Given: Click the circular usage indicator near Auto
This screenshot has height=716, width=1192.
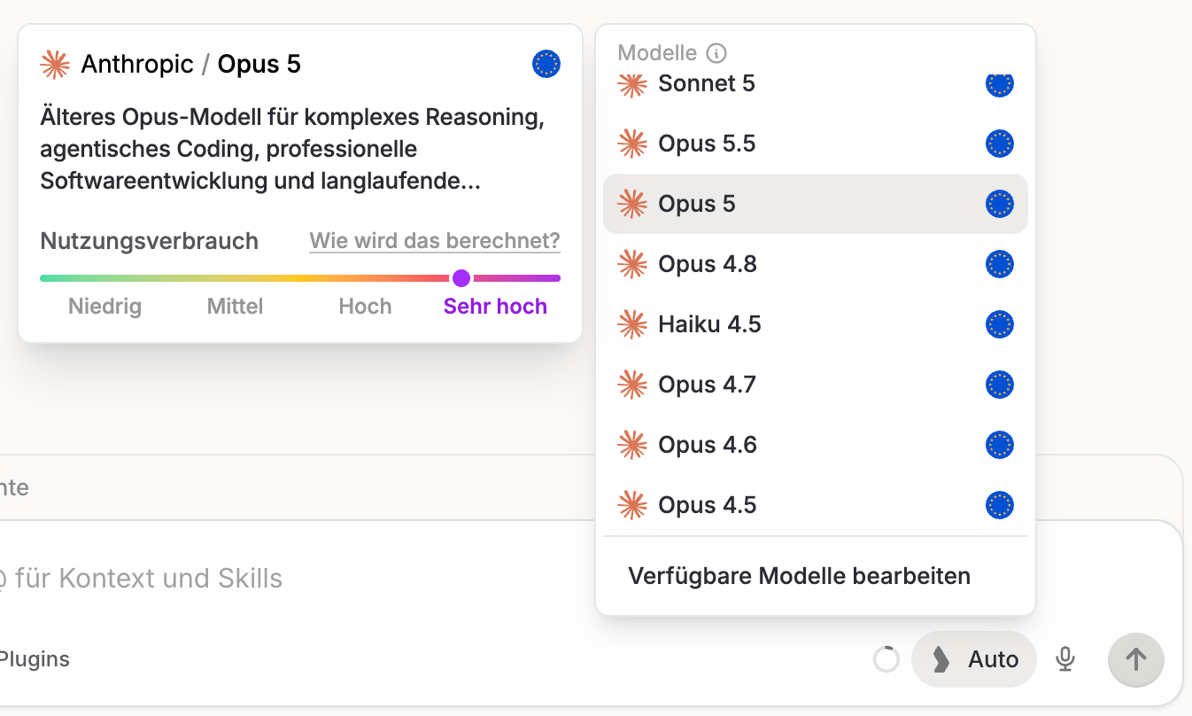Looking at the screenshot, I should 886,659.
